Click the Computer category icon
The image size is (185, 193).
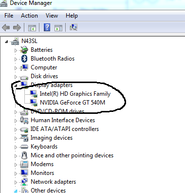(x=24, y=67)
